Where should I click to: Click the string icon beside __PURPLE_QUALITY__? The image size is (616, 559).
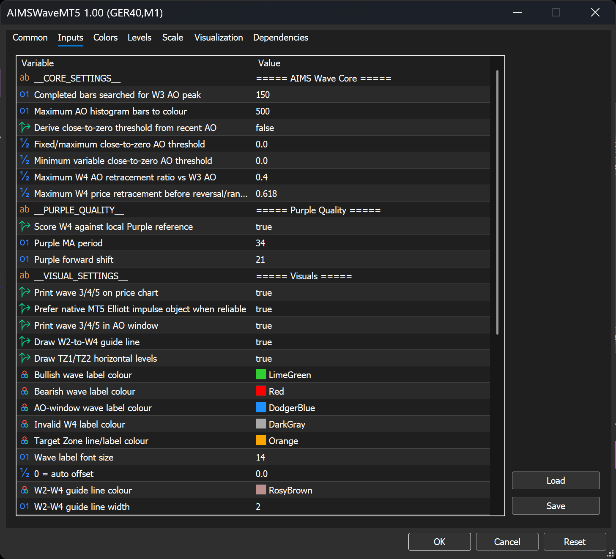[25, 210]
